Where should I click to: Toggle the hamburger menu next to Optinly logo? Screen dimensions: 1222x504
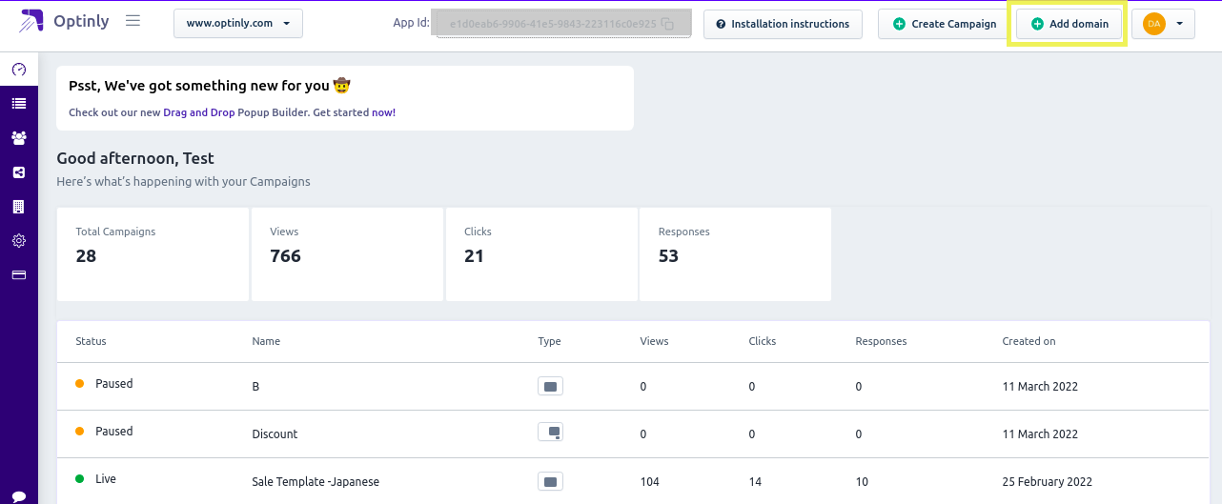(132, 20)
